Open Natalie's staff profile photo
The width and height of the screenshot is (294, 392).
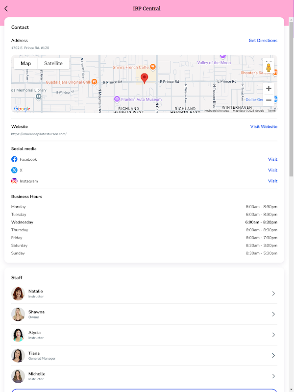(x=18, y=294)
